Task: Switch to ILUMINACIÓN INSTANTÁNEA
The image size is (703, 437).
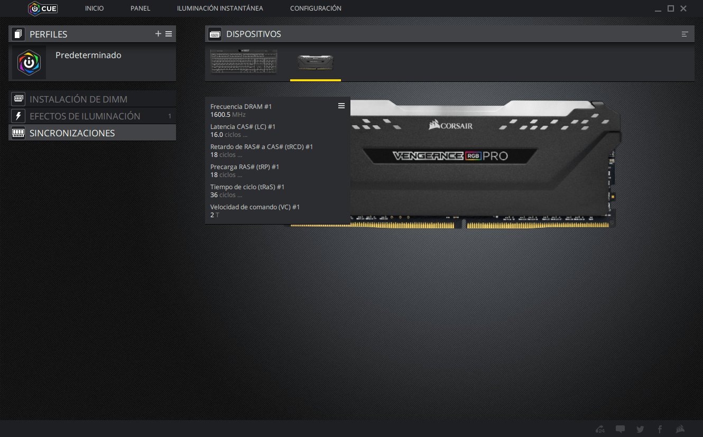Action: (x=220, y=8)
